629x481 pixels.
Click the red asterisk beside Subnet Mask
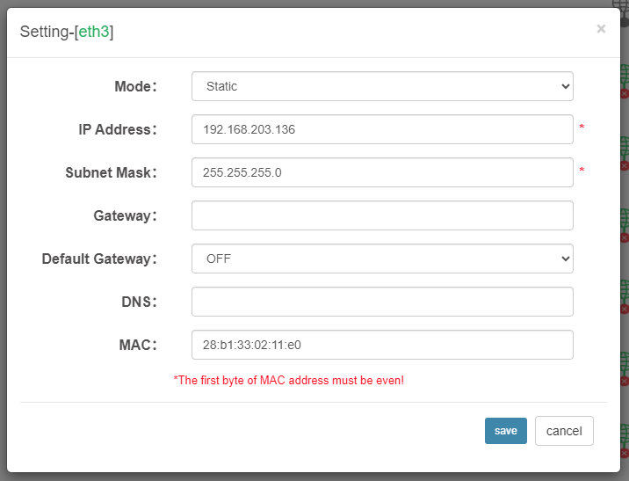[582, 171]
